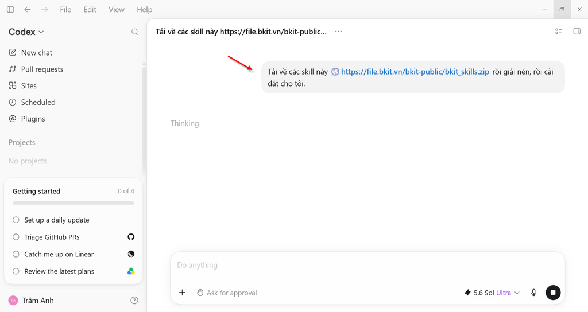Click the Linear icon beside Catch me up
The width and height of the screenshot is (588, 312).
131,254
